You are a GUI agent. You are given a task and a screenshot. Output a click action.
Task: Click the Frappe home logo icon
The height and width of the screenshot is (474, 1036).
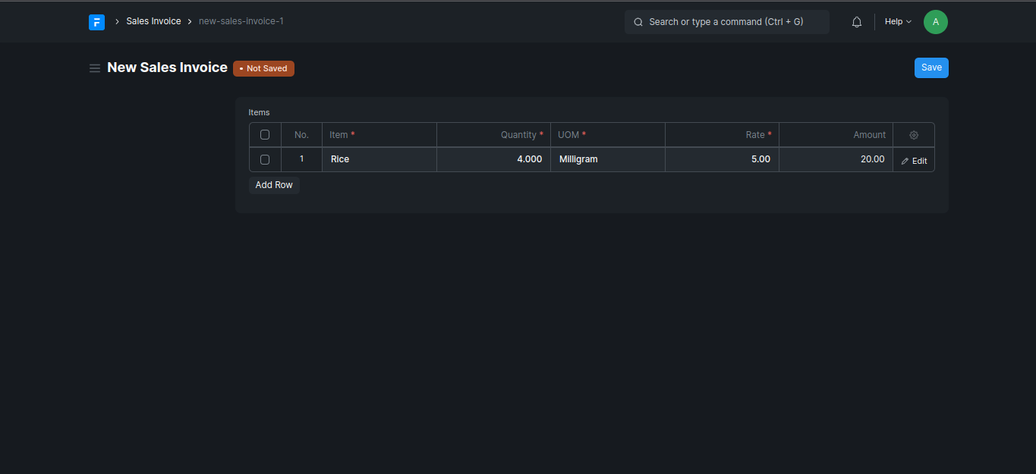[96, 22]
